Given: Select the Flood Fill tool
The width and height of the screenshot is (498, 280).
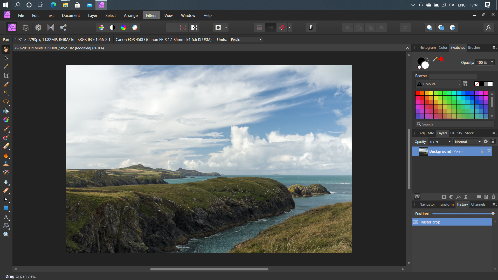Looking at the screenshot, I should pos(6,111).
